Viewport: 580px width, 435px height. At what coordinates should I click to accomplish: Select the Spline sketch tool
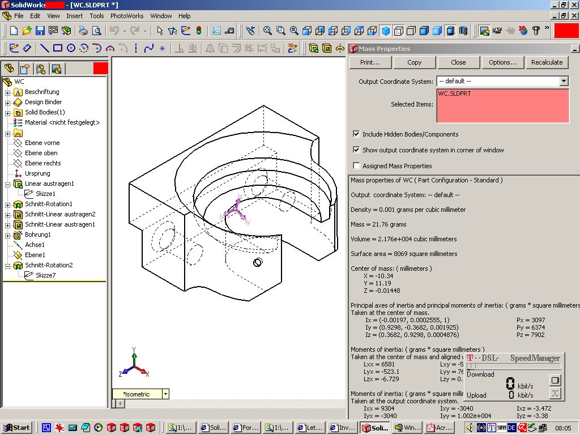[x=149, y=48]
